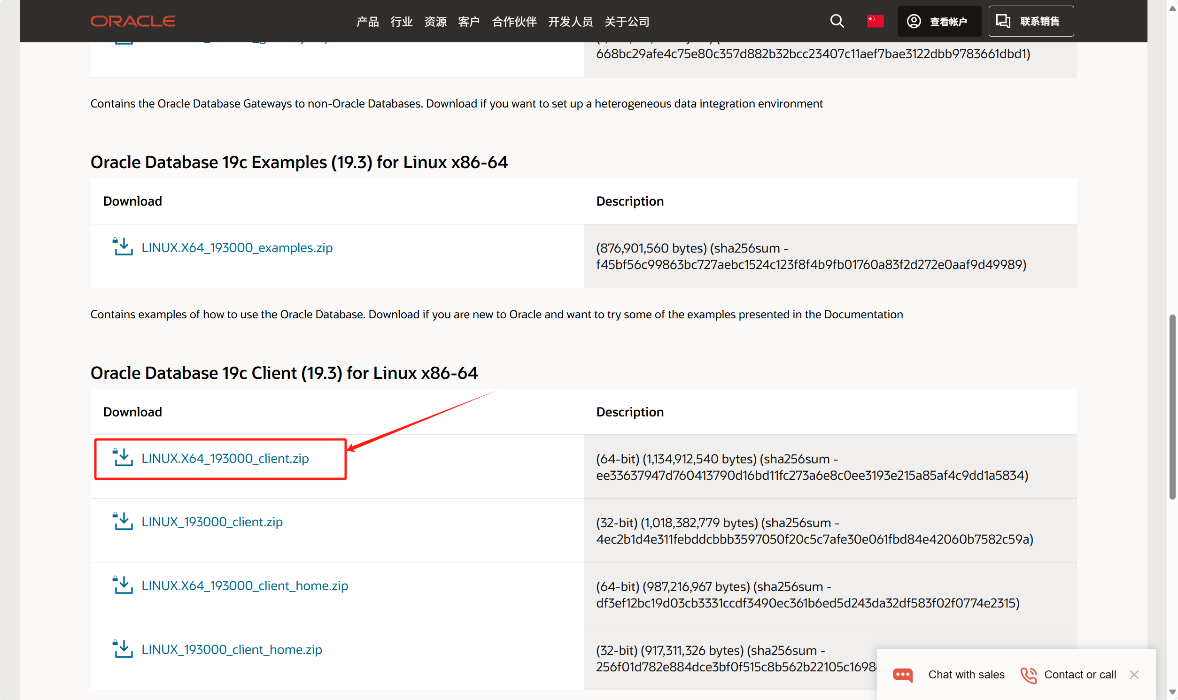Open the search magnifier icon
The width and height of the screenshot is (1178, 700).
837,21
